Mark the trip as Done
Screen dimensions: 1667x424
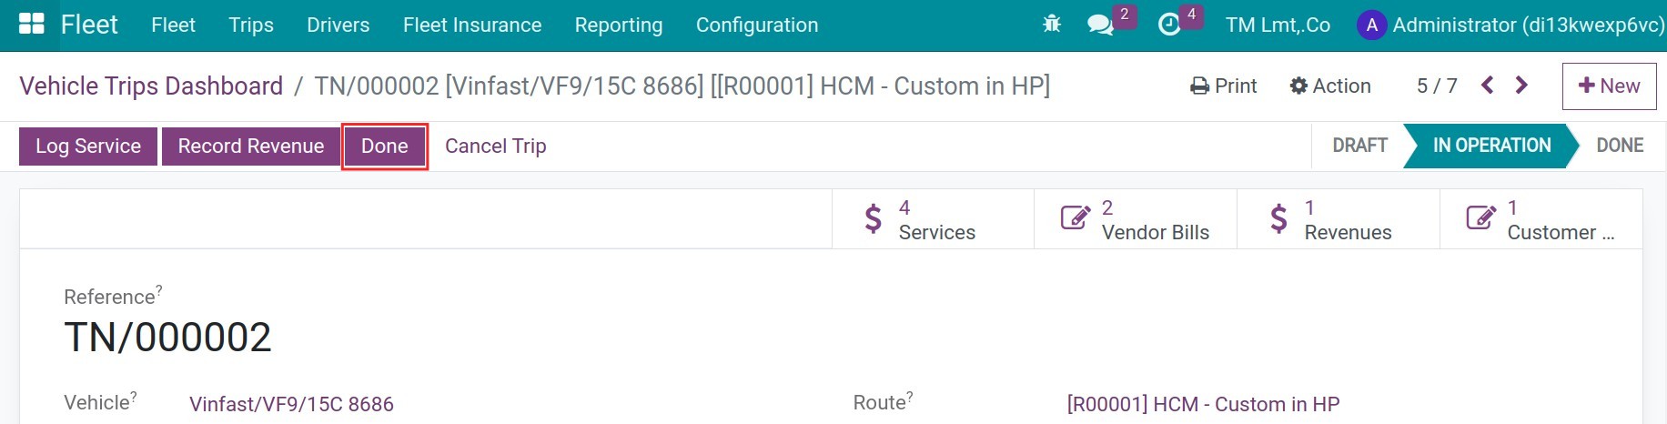385,146
